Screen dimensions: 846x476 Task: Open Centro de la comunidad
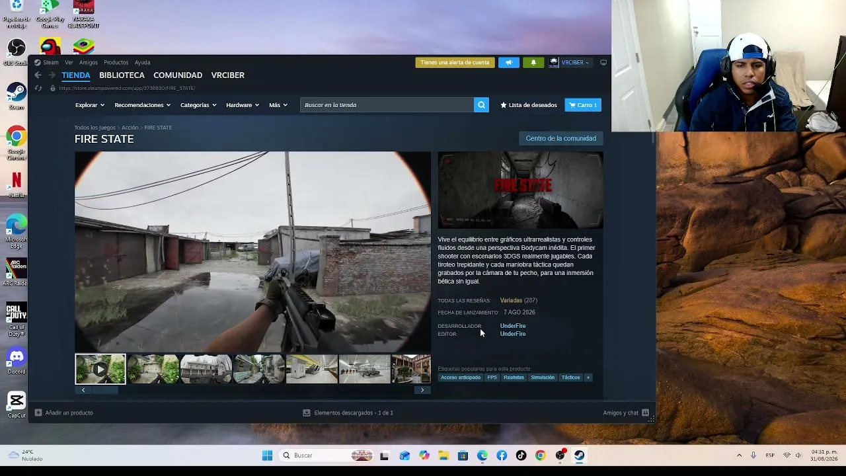(560, 139)
